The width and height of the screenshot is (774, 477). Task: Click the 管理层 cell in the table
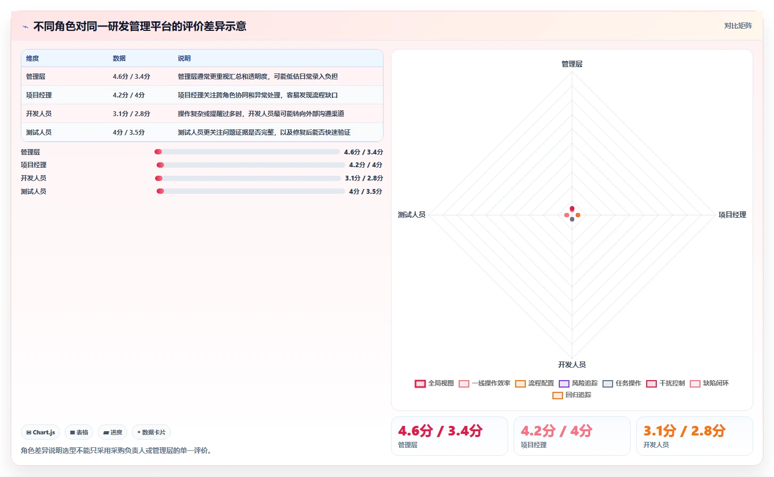pos(36,77)
